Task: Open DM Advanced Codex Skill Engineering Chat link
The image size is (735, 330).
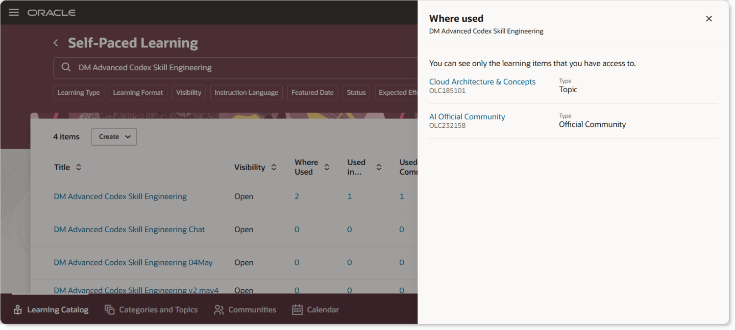Action: point(129,230)
